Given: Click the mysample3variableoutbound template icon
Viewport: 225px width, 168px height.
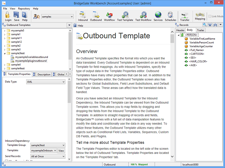Looking at the screenshot, I should click(12, 57).
